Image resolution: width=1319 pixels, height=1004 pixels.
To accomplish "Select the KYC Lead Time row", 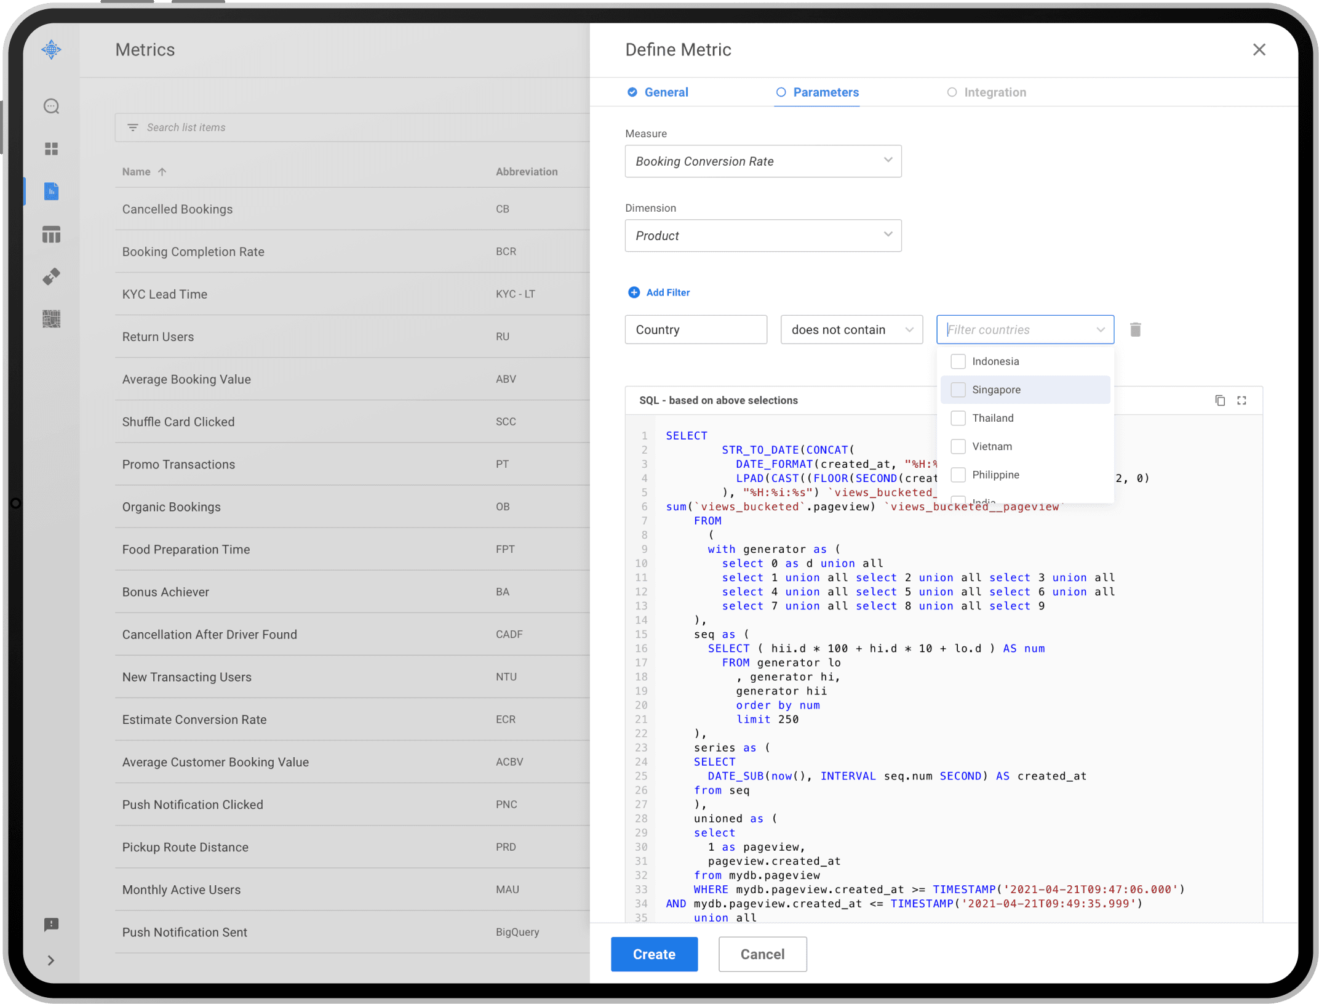I will point(352,294).
